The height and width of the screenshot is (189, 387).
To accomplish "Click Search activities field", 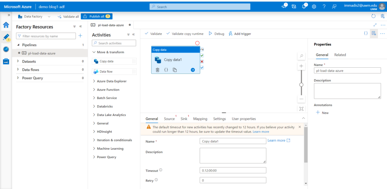I will click(114, 43).
